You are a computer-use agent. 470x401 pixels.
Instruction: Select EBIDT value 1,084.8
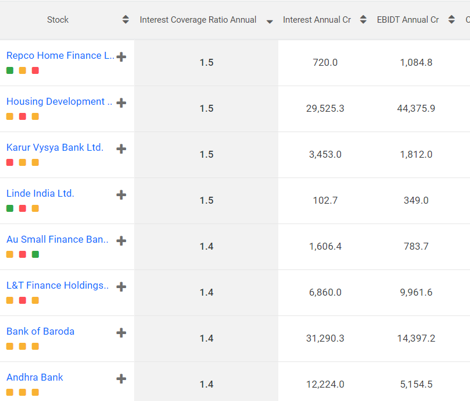tap(416, 62)
